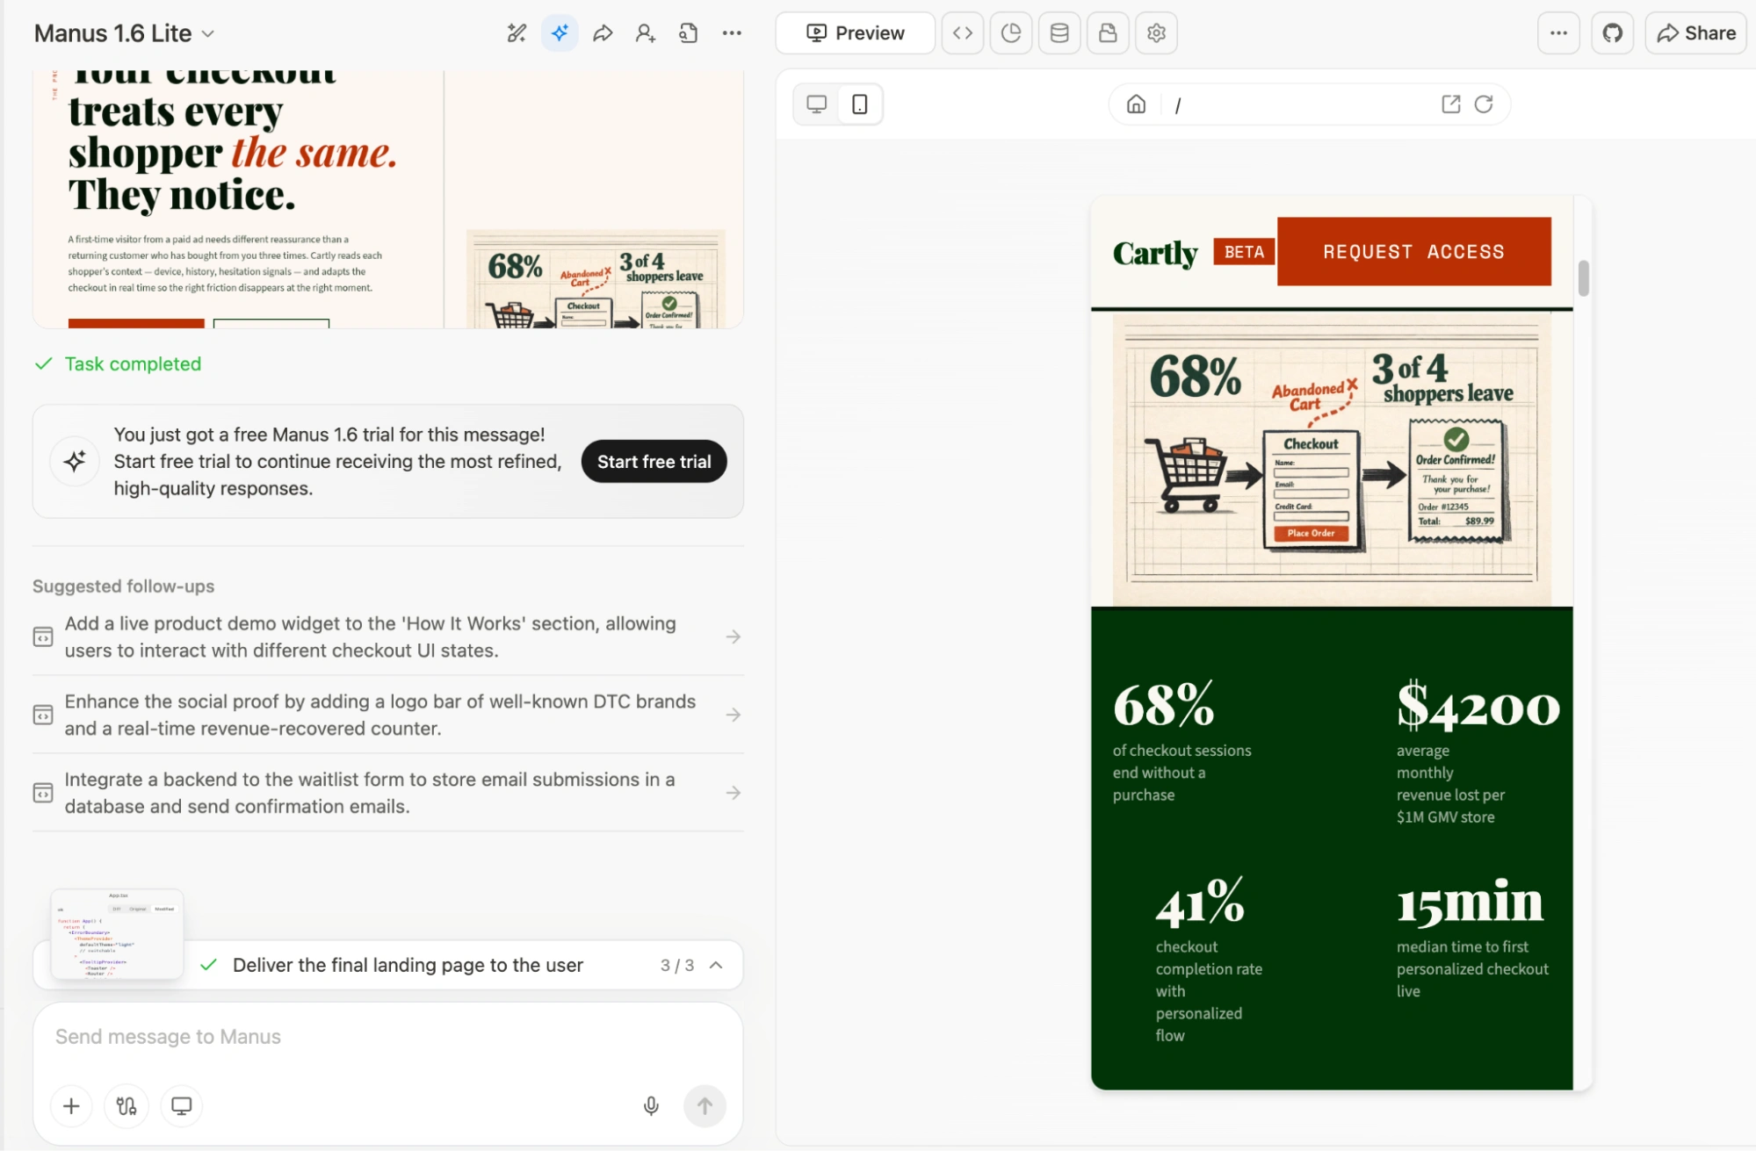Viewport: 1756px width, 1151px height.
Task: Click the 15min statistic in preview
Action: (1470, 903)
